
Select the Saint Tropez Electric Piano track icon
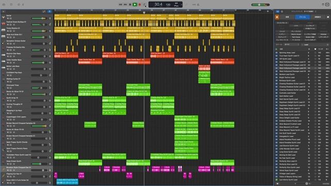pos(3,150)
